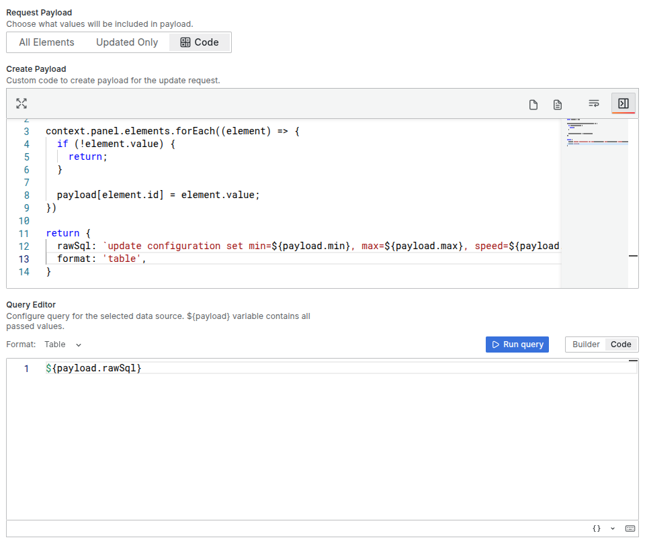Click the curly braces format icon
The width and height of the screenshot is (645, 550).
[x=595, y=529]
